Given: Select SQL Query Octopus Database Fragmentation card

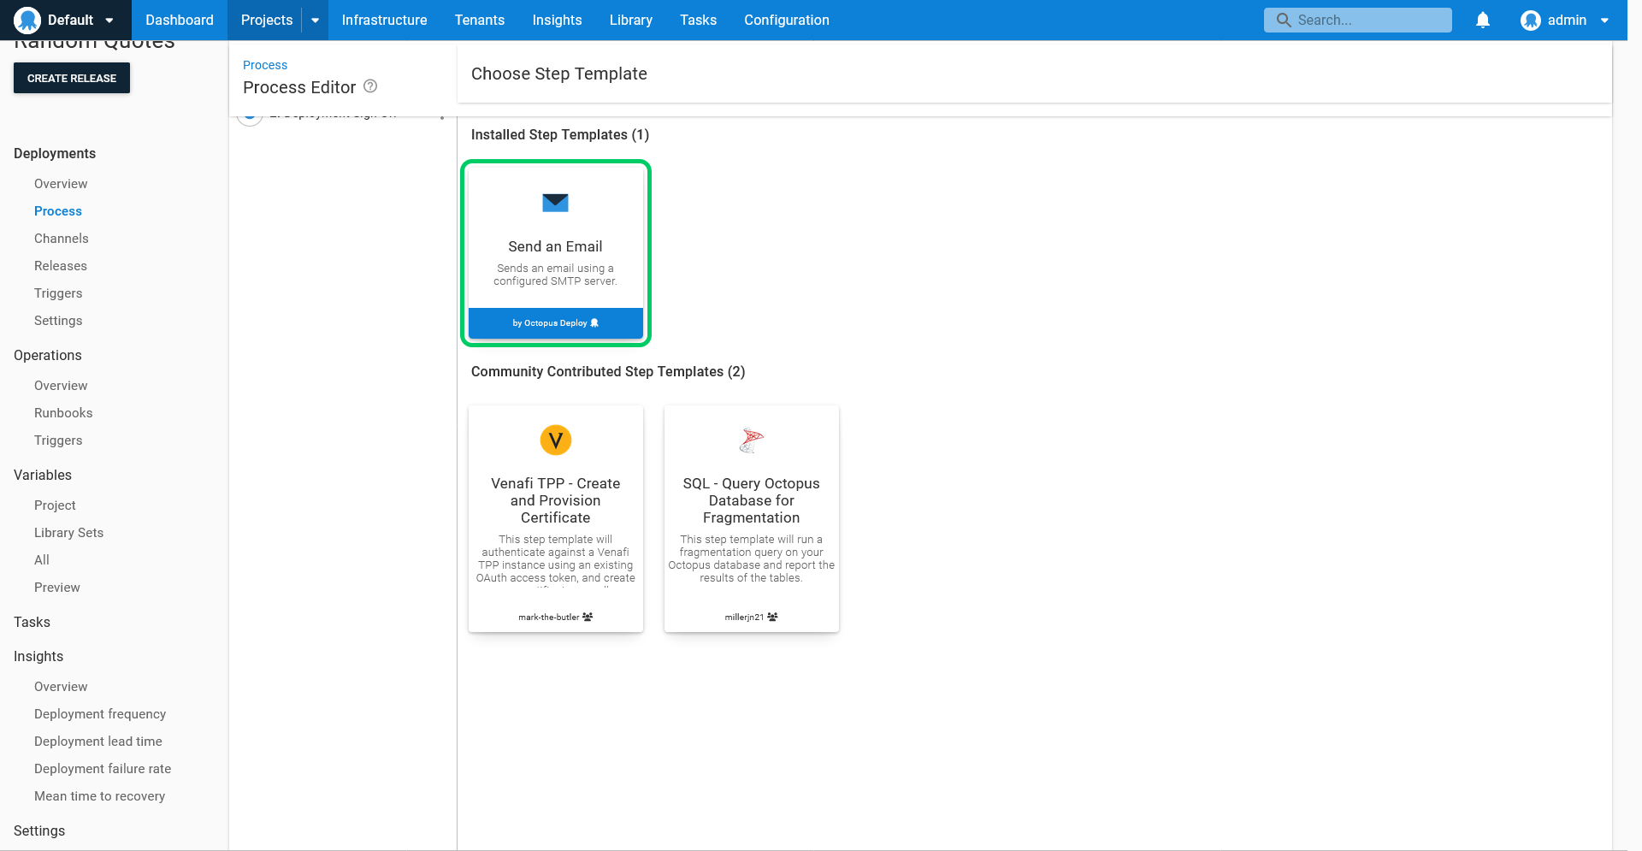Looking at the screenshot, I should pos(752,518).
